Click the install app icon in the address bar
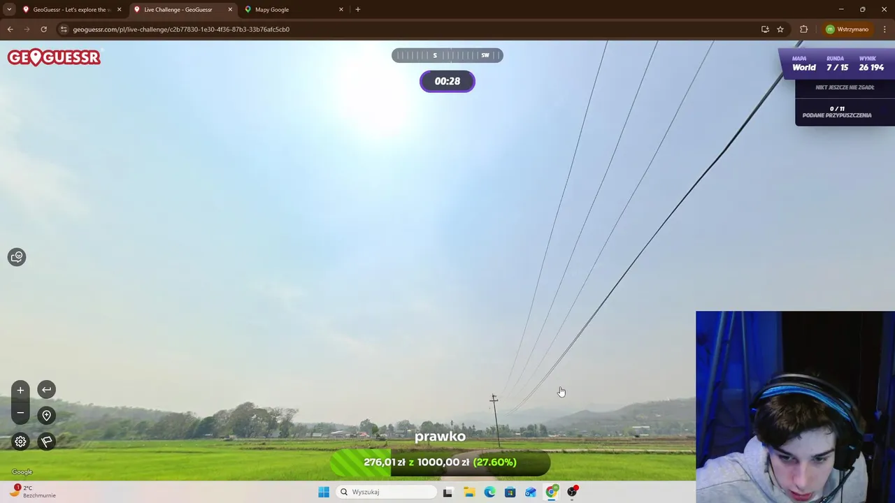Screen dimensions: 895x503 pos(765,29)
